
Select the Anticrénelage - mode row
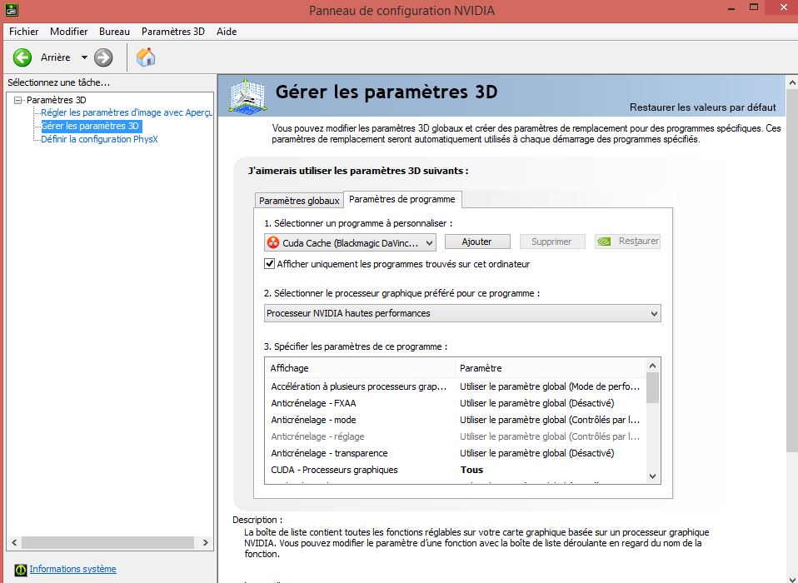(456, 420)
